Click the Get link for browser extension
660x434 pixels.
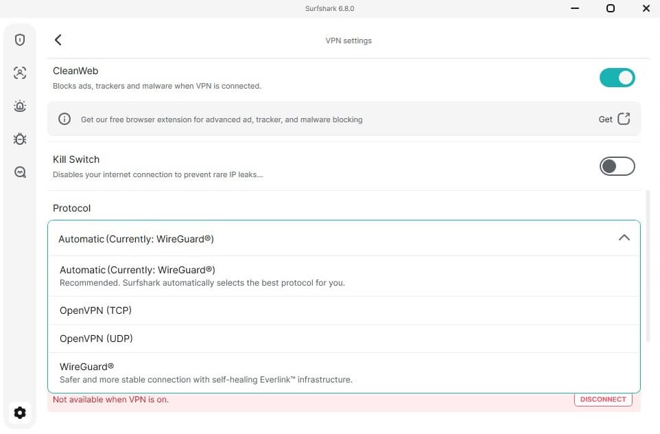(x=605, y=119)
